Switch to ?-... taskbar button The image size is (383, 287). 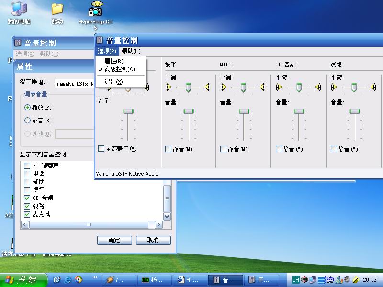coord(119,280)
